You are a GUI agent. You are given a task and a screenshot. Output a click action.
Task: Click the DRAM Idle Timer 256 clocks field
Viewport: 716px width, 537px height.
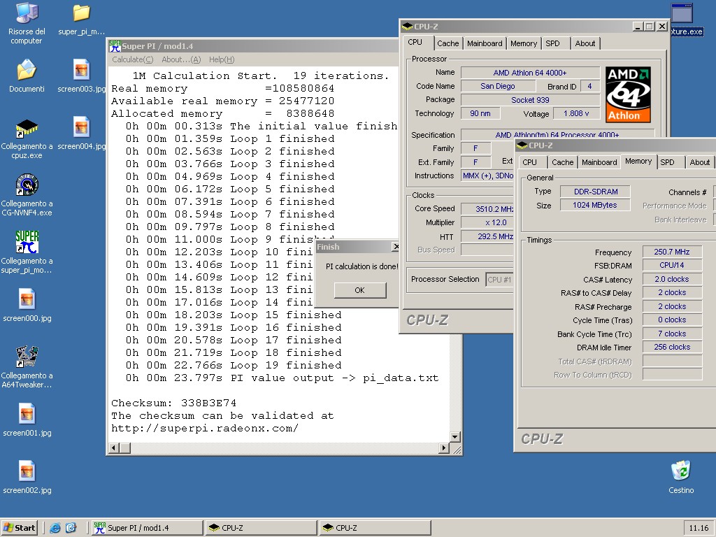coord(672,347)
